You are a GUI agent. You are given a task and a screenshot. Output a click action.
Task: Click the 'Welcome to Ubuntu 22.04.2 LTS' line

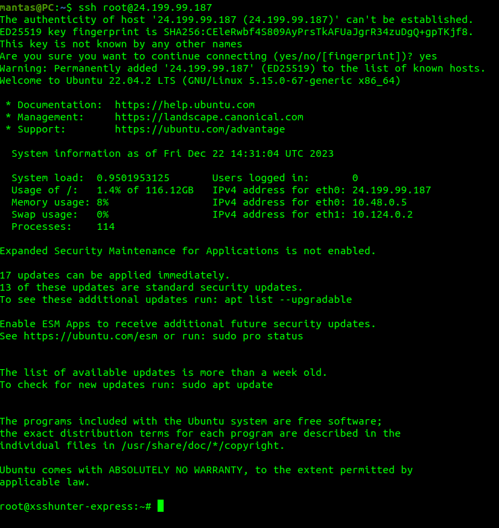[200, 81]
